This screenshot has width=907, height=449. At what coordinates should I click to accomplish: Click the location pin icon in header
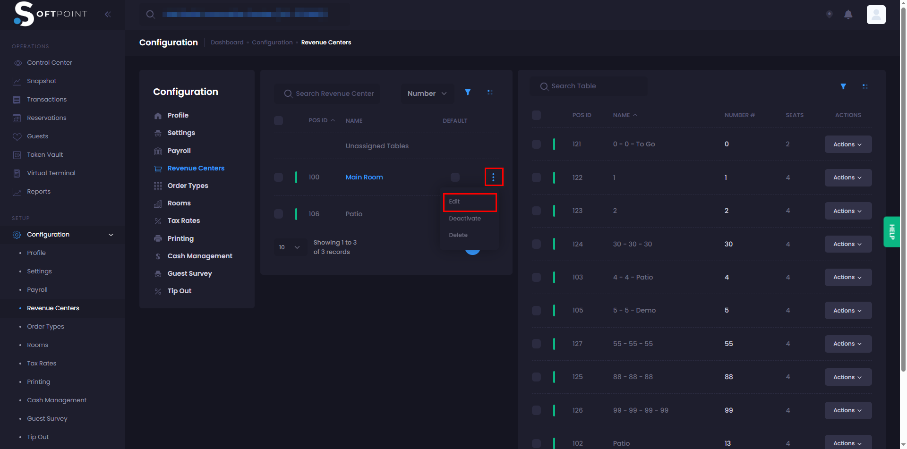829,14
